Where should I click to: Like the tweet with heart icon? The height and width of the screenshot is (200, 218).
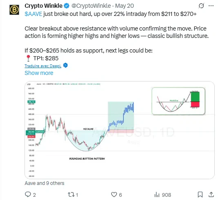tap(114, 194)
